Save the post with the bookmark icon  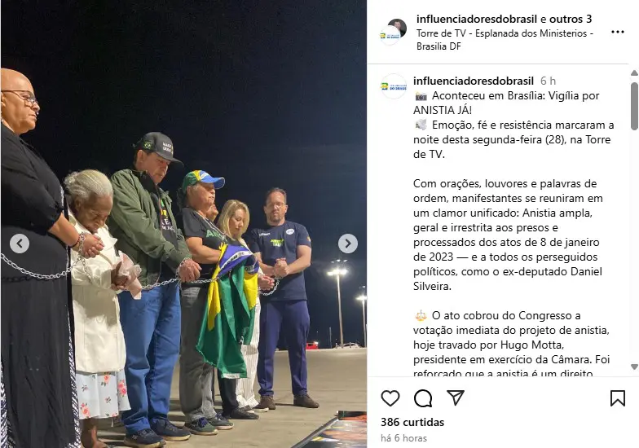[x=618, y=397]
